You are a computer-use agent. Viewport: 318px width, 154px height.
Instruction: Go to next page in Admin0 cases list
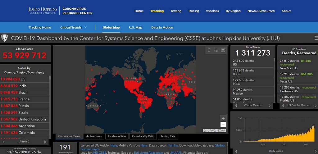(x=45, y=142)
